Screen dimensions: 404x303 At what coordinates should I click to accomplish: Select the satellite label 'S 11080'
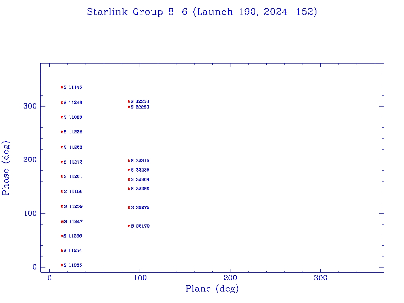tap(73, 117)
